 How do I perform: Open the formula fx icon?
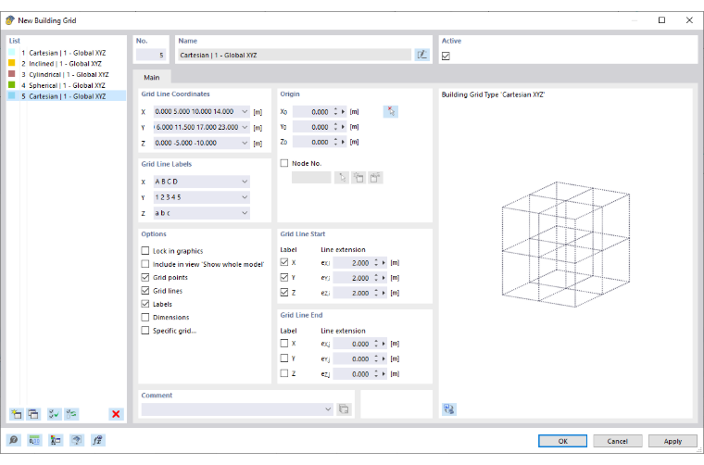pyautogui.click(x=97, y=440)
